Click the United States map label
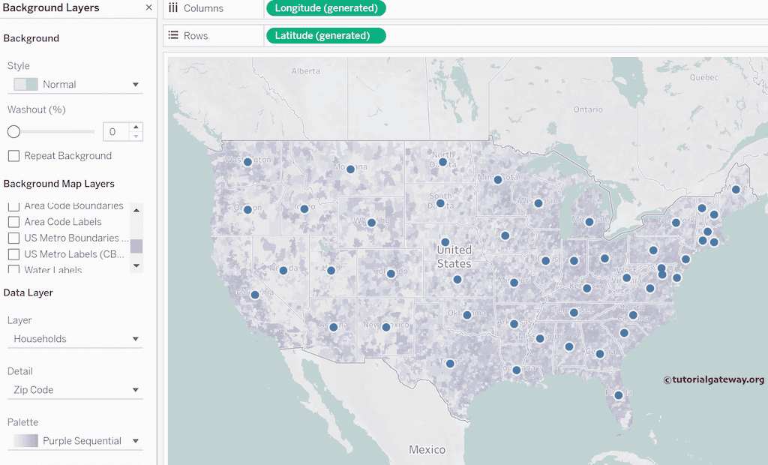The width and height of the screenshot is (768, 465). point(454,256)
